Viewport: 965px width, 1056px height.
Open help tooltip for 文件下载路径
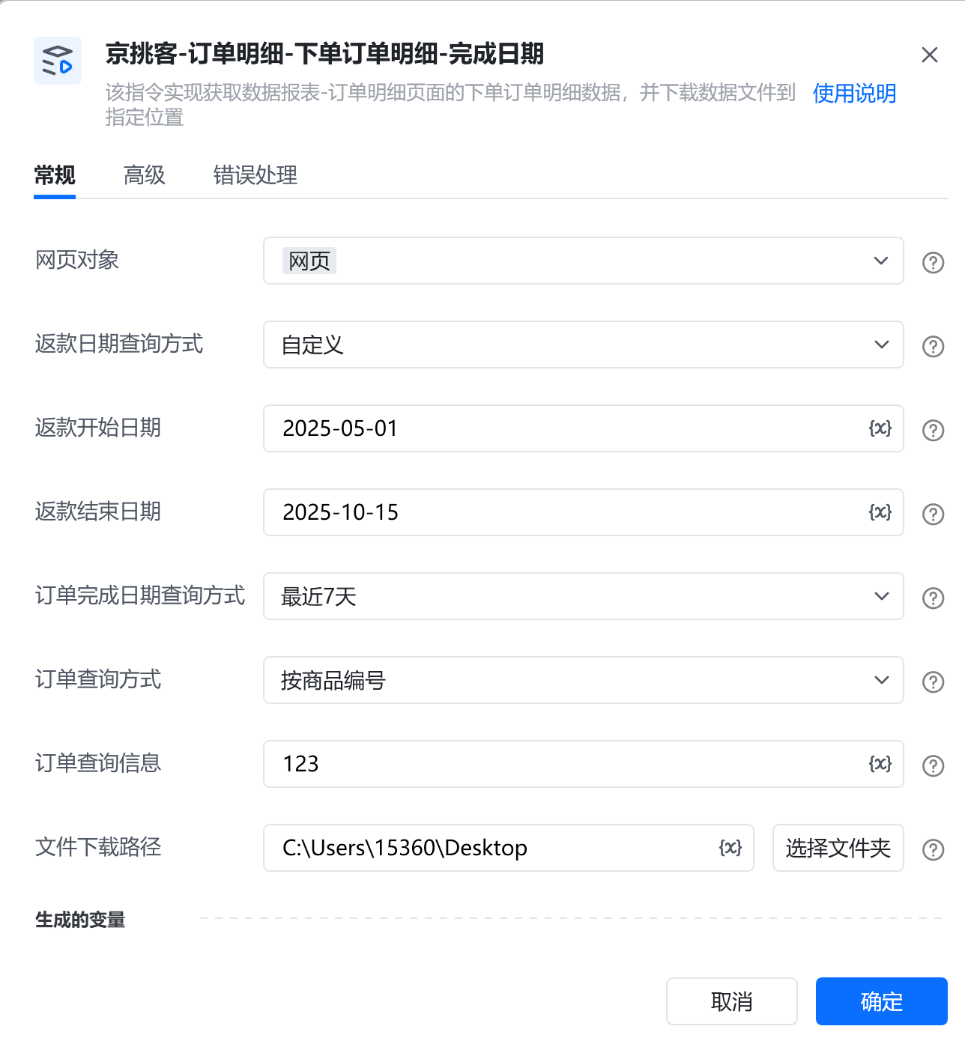(933, 849)
